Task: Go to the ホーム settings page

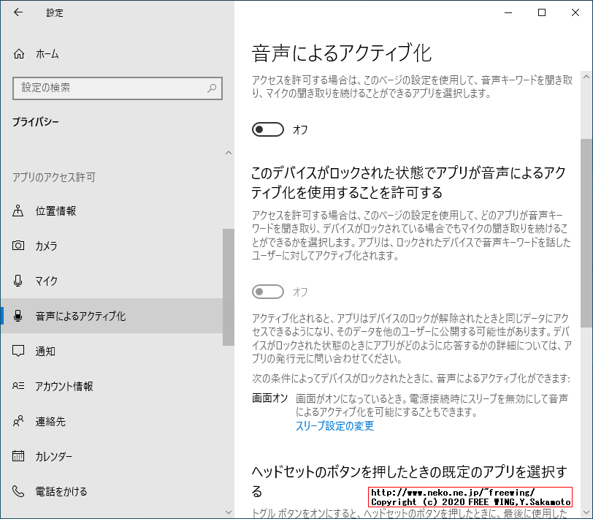Action: pyautogui.click(x=40, y=53)
